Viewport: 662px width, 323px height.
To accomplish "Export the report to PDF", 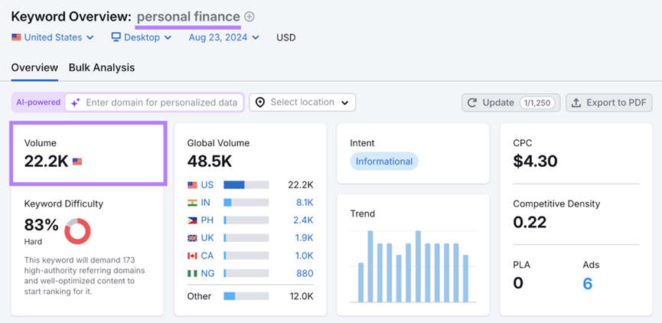I will (x=608, y=103).
